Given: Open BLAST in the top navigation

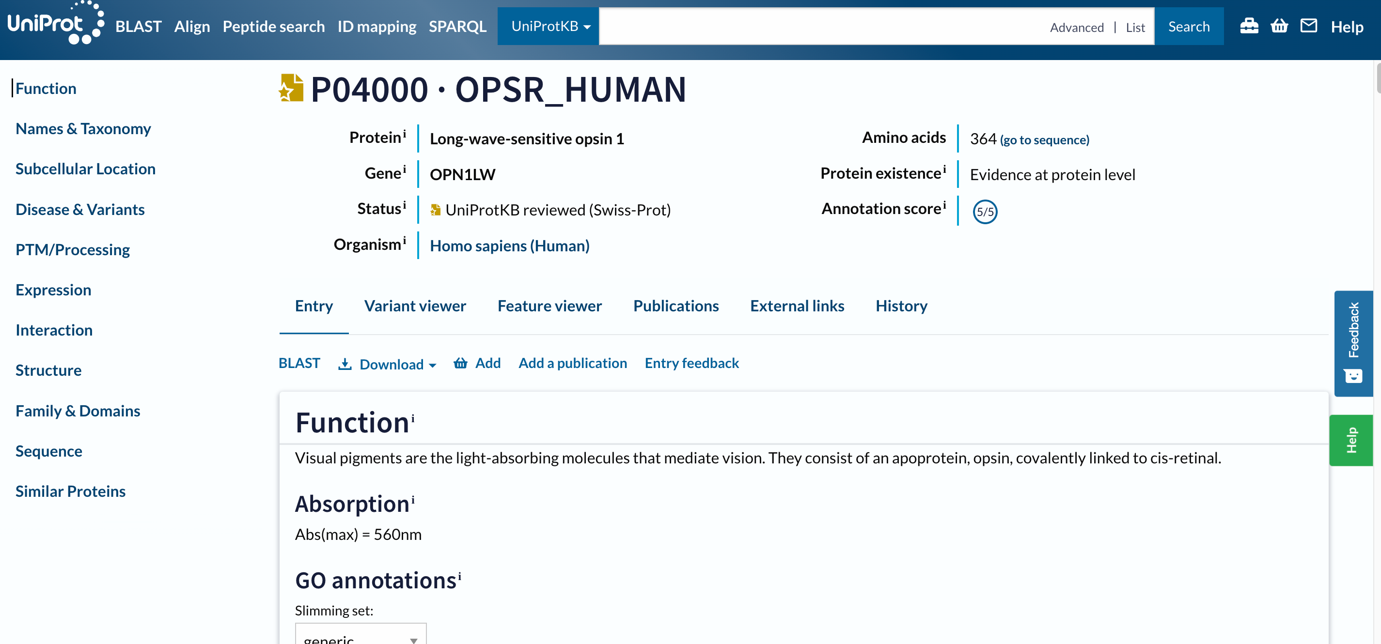Looking at the screenshot, I should [x=138, y=26].
